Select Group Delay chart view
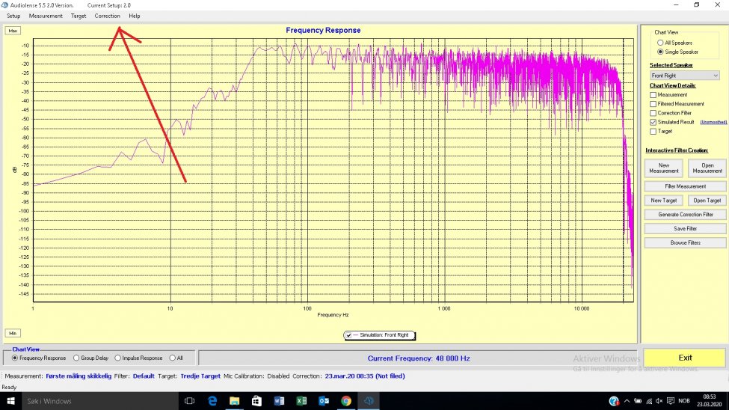 [x=76, y=358]
